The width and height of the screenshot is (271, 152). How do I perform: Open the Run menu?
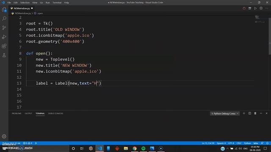[x=48, y=3]
